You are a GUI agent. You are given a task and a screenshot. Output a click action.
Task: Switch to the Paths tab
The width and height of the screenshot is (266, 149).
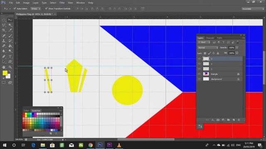click(219, 38)
